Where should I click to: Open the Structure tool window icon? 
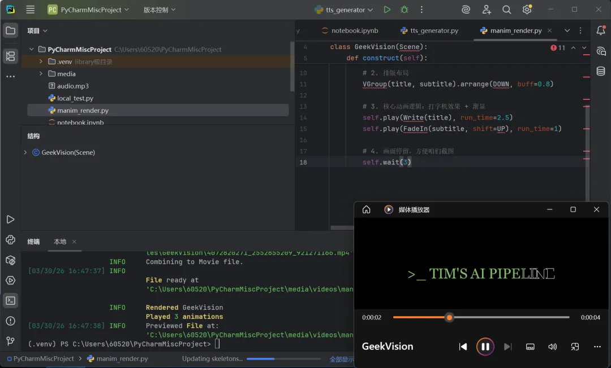pyautogui.click(x=11, y=56)
